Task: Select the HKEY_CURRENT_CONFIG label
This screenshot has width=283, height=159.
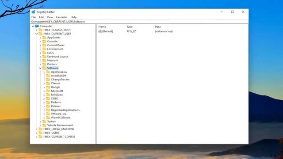Action: (x=59, y=136)
